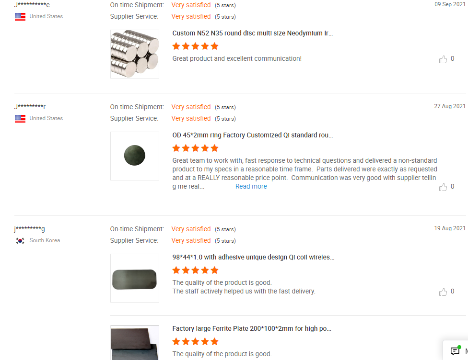468x360 pixels.
Task: Click the five-star rating on the neodymium review
Action: 195,46
